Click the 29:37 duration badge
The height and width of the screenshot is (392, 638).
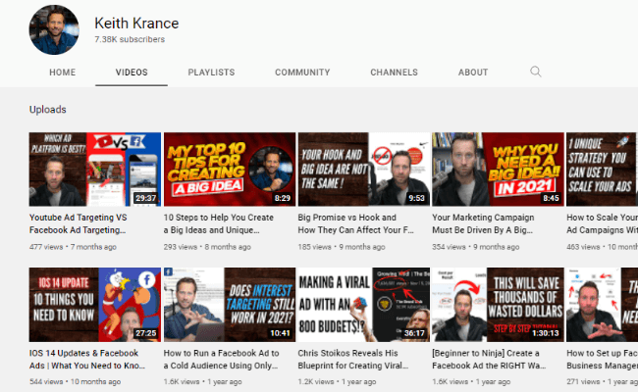(x=145, y=198)
